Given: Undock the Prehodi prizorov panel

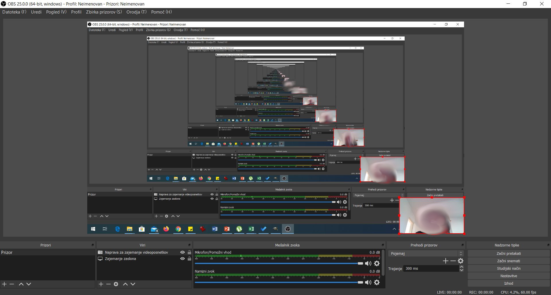Looking at the screenshot, I should pyautogui.click(x=462, y=245).
